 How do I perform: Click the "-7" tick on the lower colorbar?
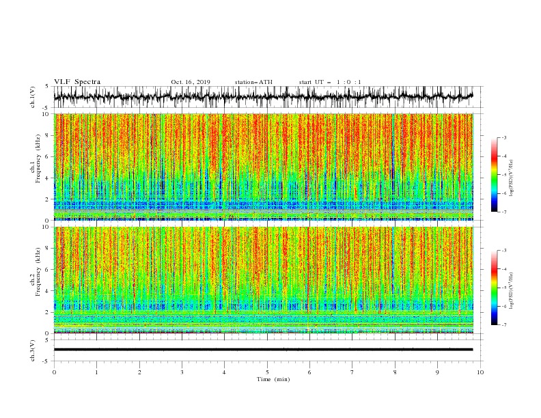coord(504,325)
